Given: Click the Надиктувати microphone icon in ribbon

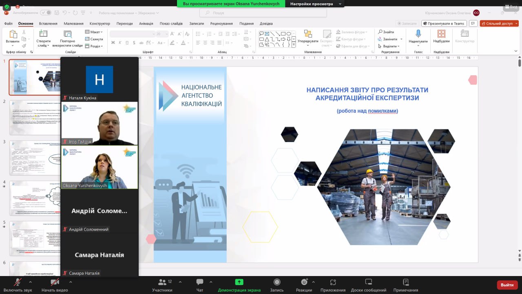Looking at the screenshot, I should pos(418,34).
